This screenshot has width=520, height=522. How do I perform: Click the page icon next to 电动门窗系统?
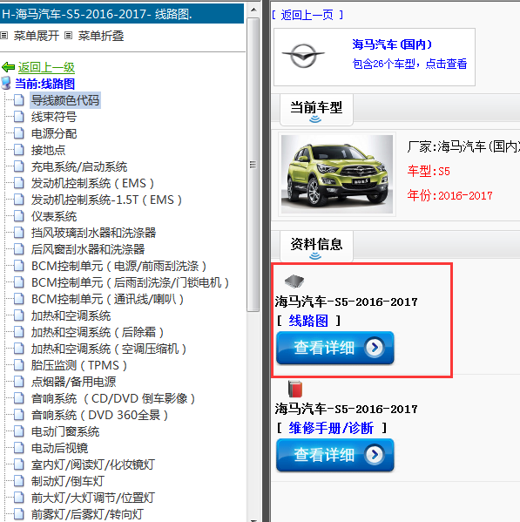(x=19, y=431)
